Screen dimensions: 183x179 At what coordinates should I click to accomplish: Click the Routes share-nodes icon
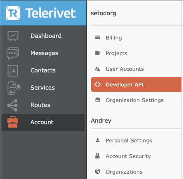[12, 105]
